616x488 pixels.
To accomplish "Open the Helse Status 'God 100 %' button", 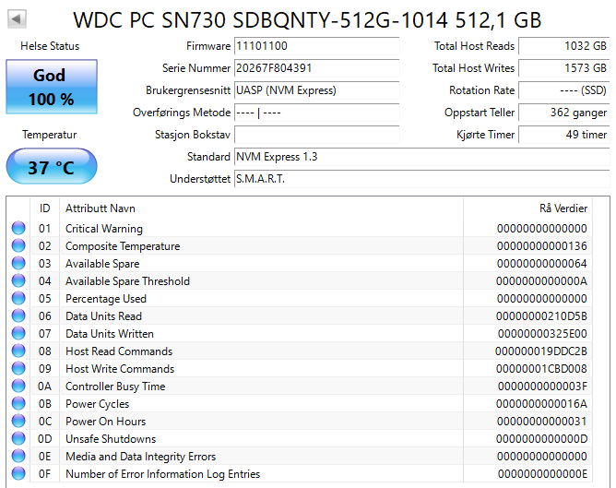I will click(x=51, y=87).
